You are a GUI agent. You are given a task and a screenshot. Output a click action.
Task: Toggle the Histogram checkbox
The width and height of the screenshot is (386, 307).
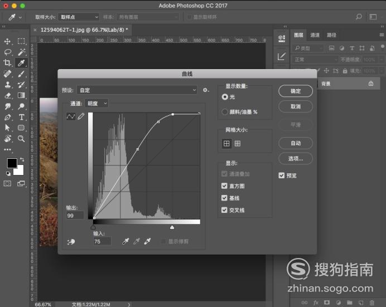(224, 186)
